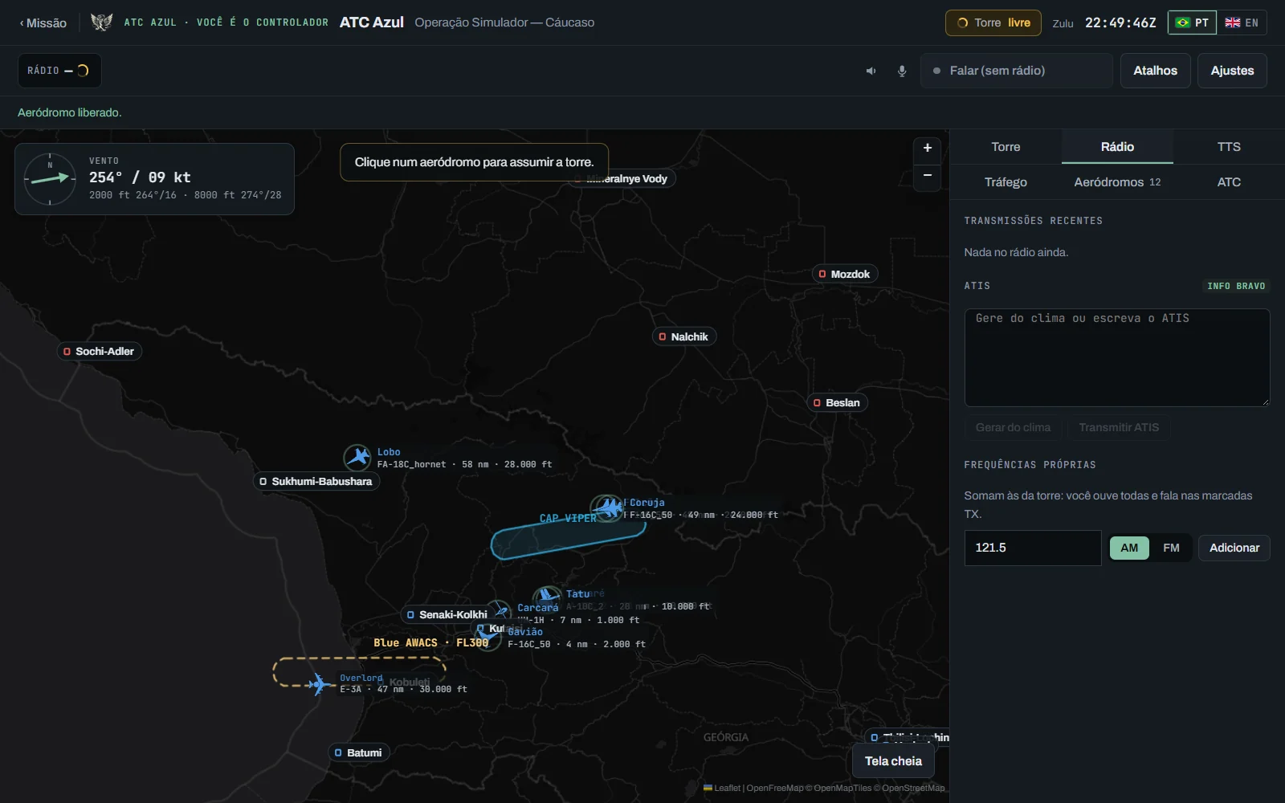Select Beslan aerodrome marker
This screenshot has height=803, width=1285.
838,402
